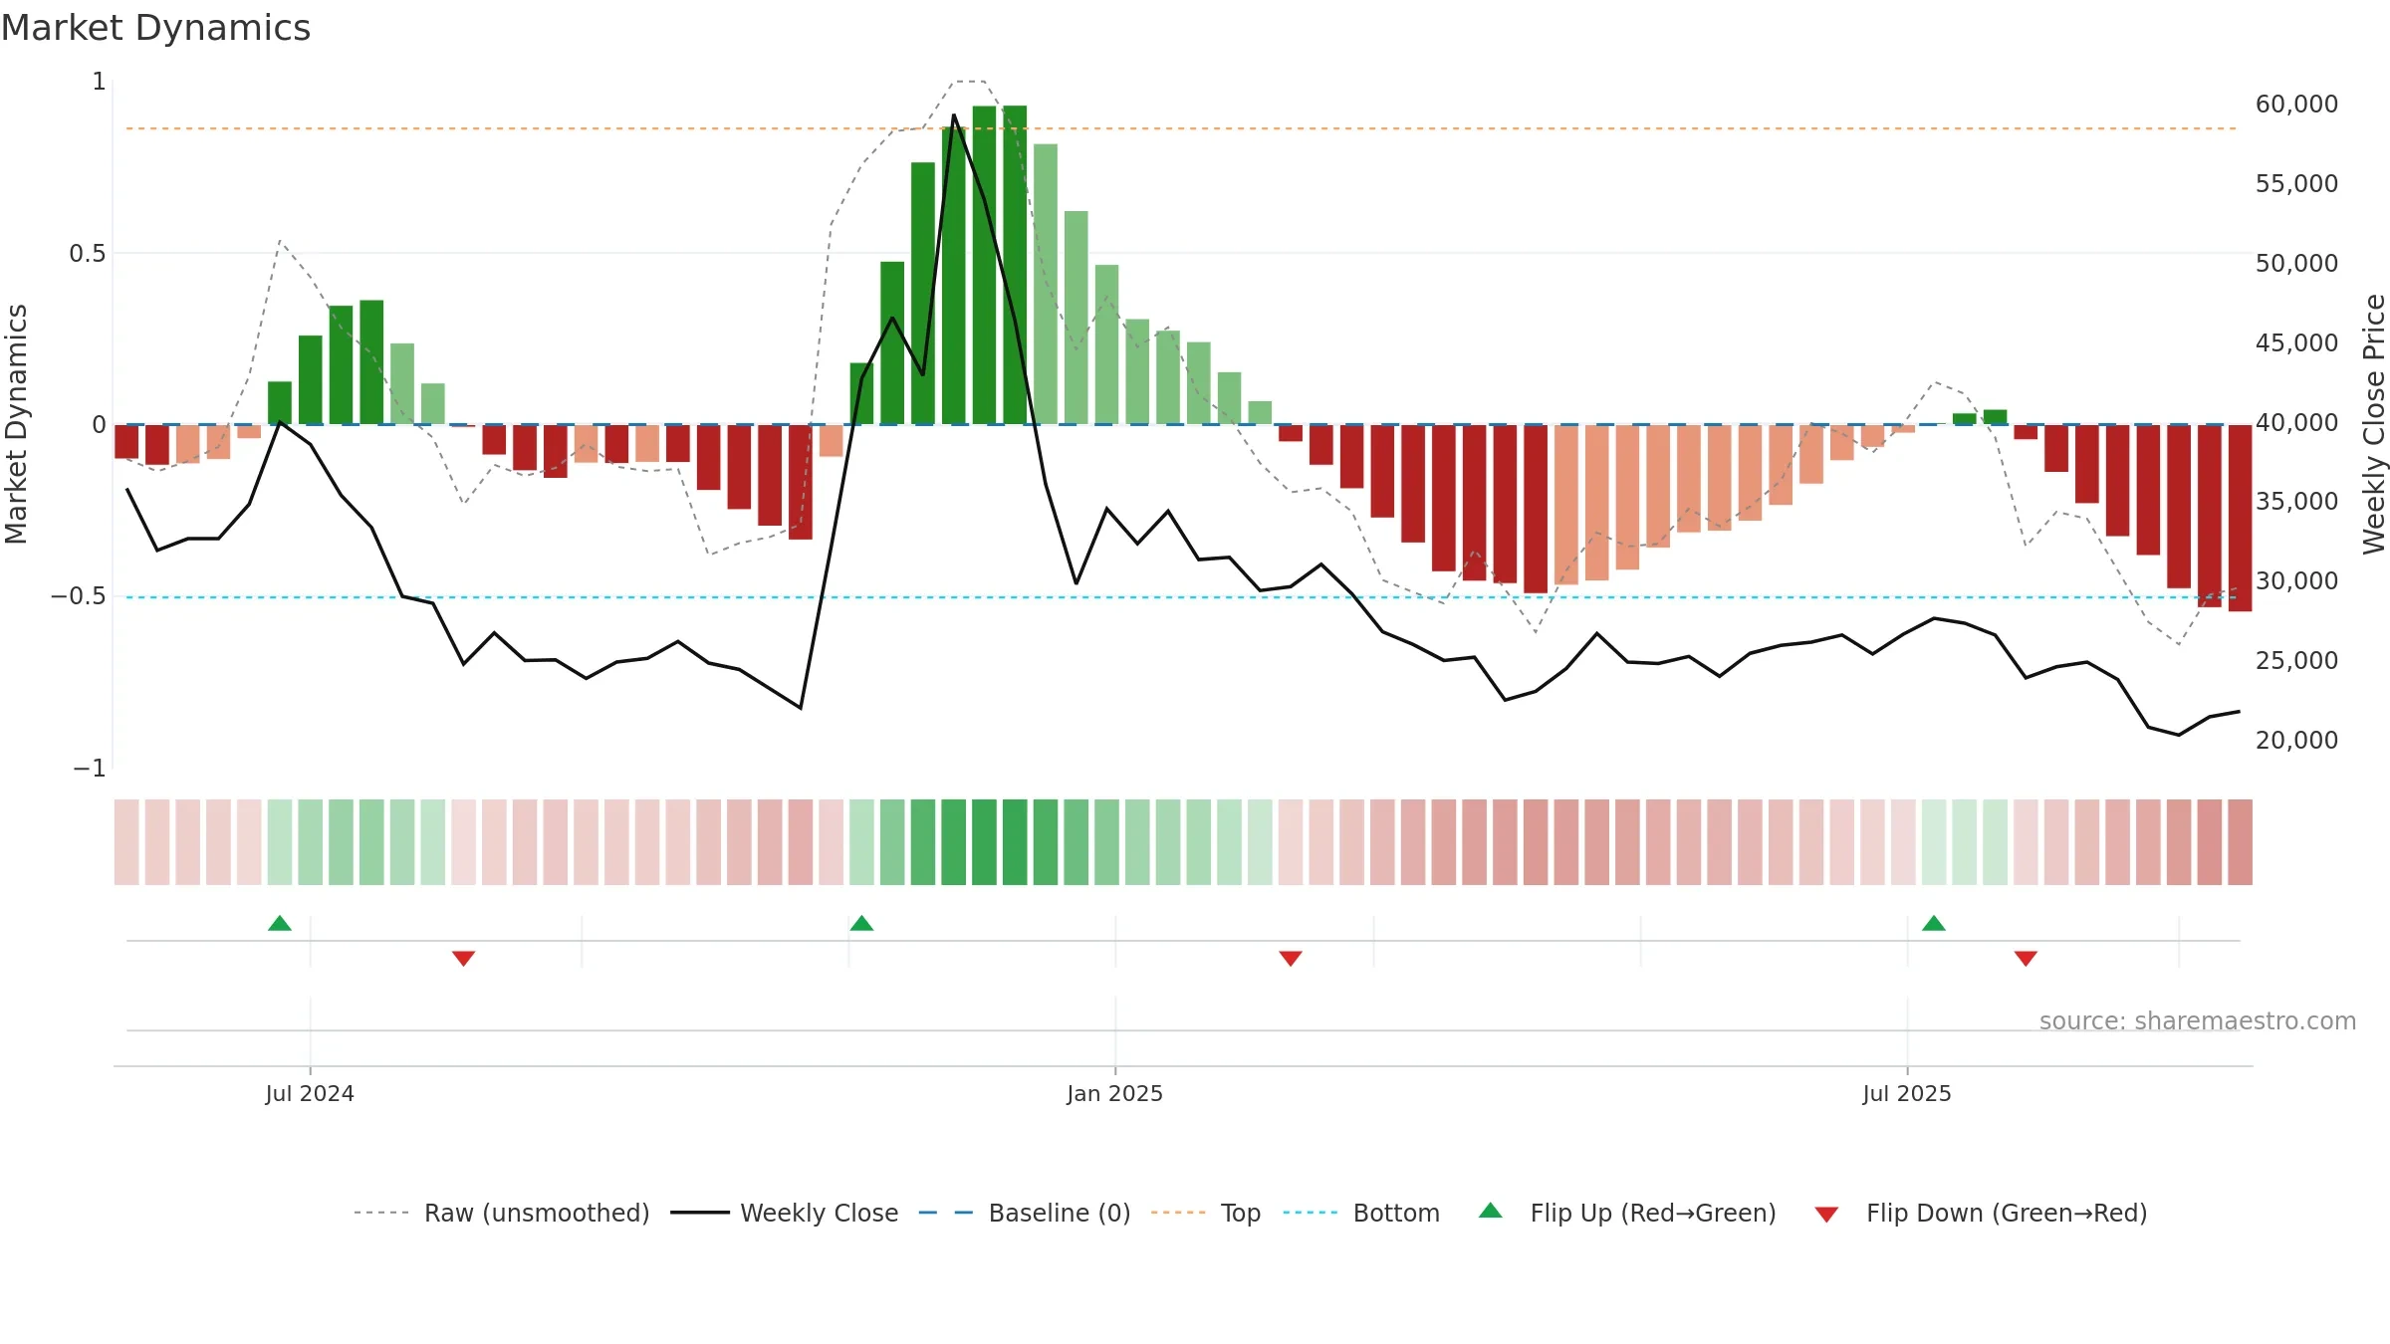Click the vertical Market Dynamics axis title
The height and width of the screenshot is (1344, 2390).
pos(16,424)
